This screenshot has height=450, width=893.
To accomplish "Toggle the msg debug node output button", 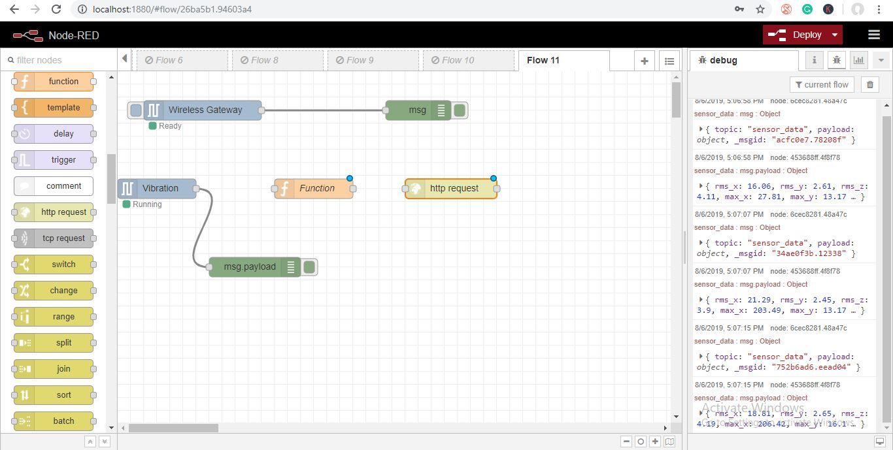I will tap(460, 110).
